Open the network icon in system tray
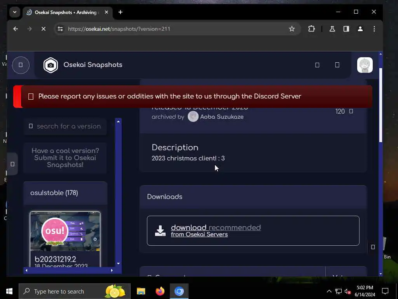The width and height of the screenshot is (398, 299). coord(339,291)
